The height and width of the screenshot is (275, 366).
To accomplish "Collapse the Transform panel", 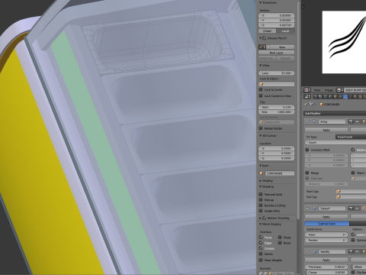I will [261, 3].
